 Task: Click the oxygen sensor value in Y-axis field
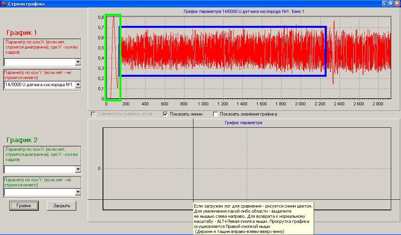pyautogui.click(x=39, y=85)
